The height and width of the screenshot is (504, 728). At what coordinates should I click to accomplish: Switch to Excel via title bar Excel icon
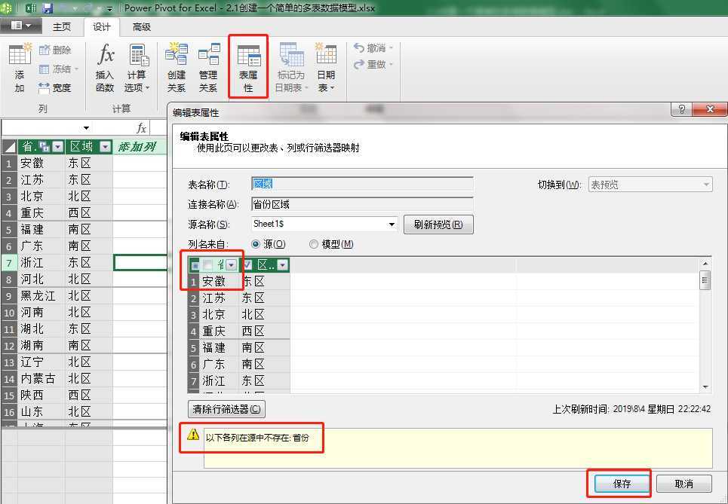(31, 8)
